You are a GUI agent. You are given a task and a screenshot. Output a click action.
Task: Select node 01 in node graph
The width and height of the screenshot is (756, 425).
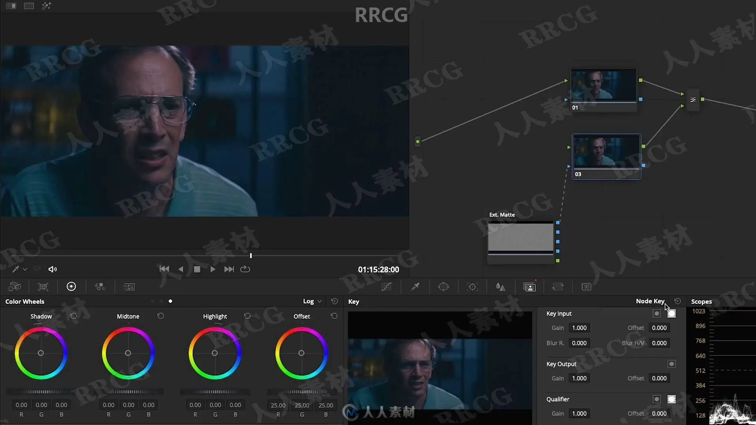click(x=604, y=90)
